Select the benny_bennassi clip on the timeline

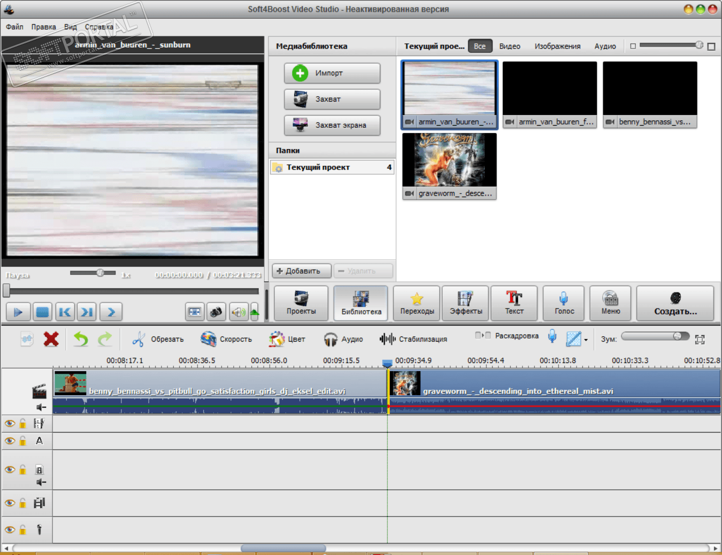(x=220, y=391)
